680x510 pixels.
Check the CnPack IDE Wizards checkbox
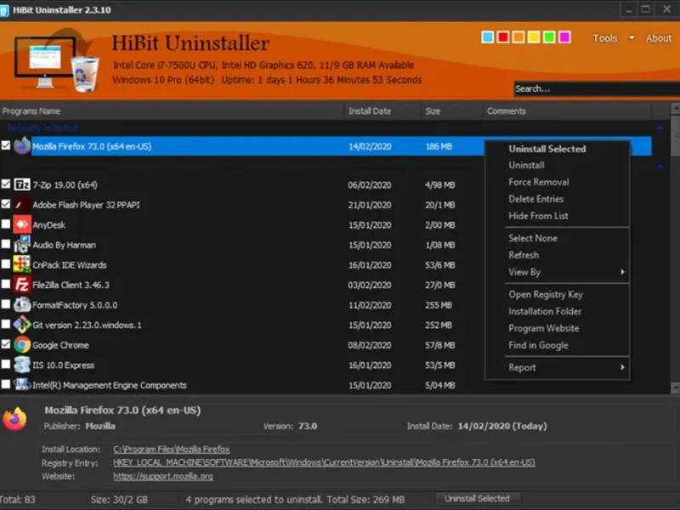tap(6, 263)
